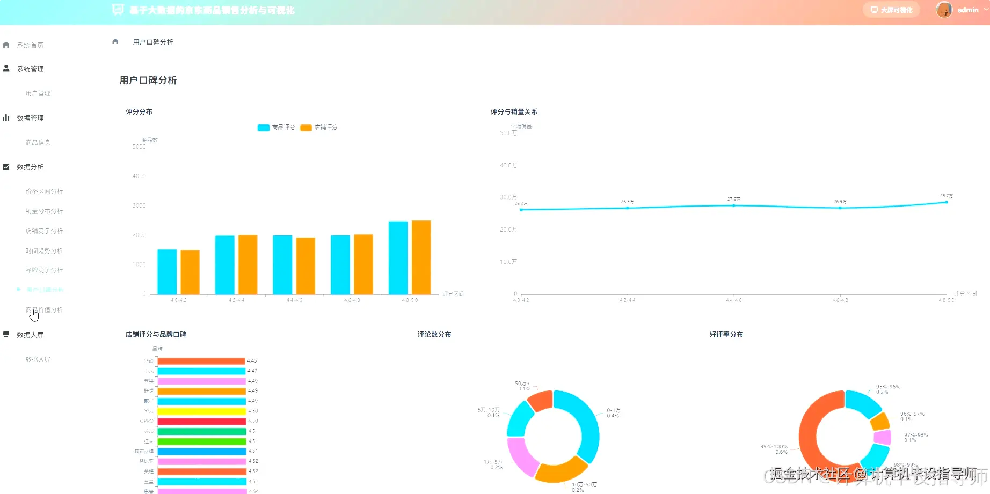Click the 28.7万 line chart point
The height and width of the screenshot is (494, 990).
click(947, 202)
